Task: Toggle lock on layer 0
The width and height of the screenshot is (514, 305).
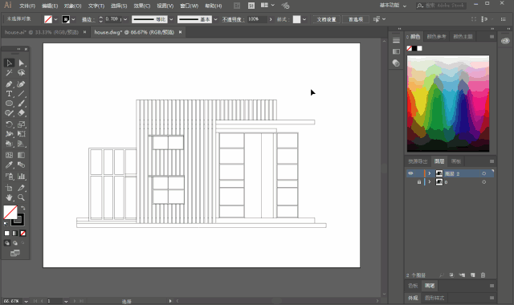Action: pos(418,182)
